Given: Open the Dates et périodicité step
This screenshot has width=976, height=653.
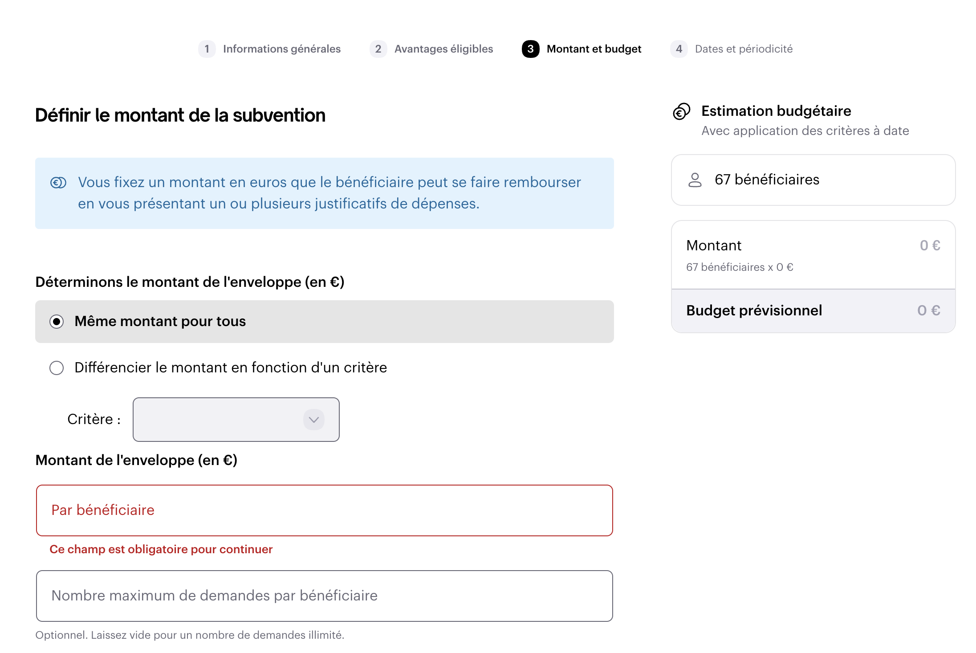Looking at the screenshot, I should point(744,49).
